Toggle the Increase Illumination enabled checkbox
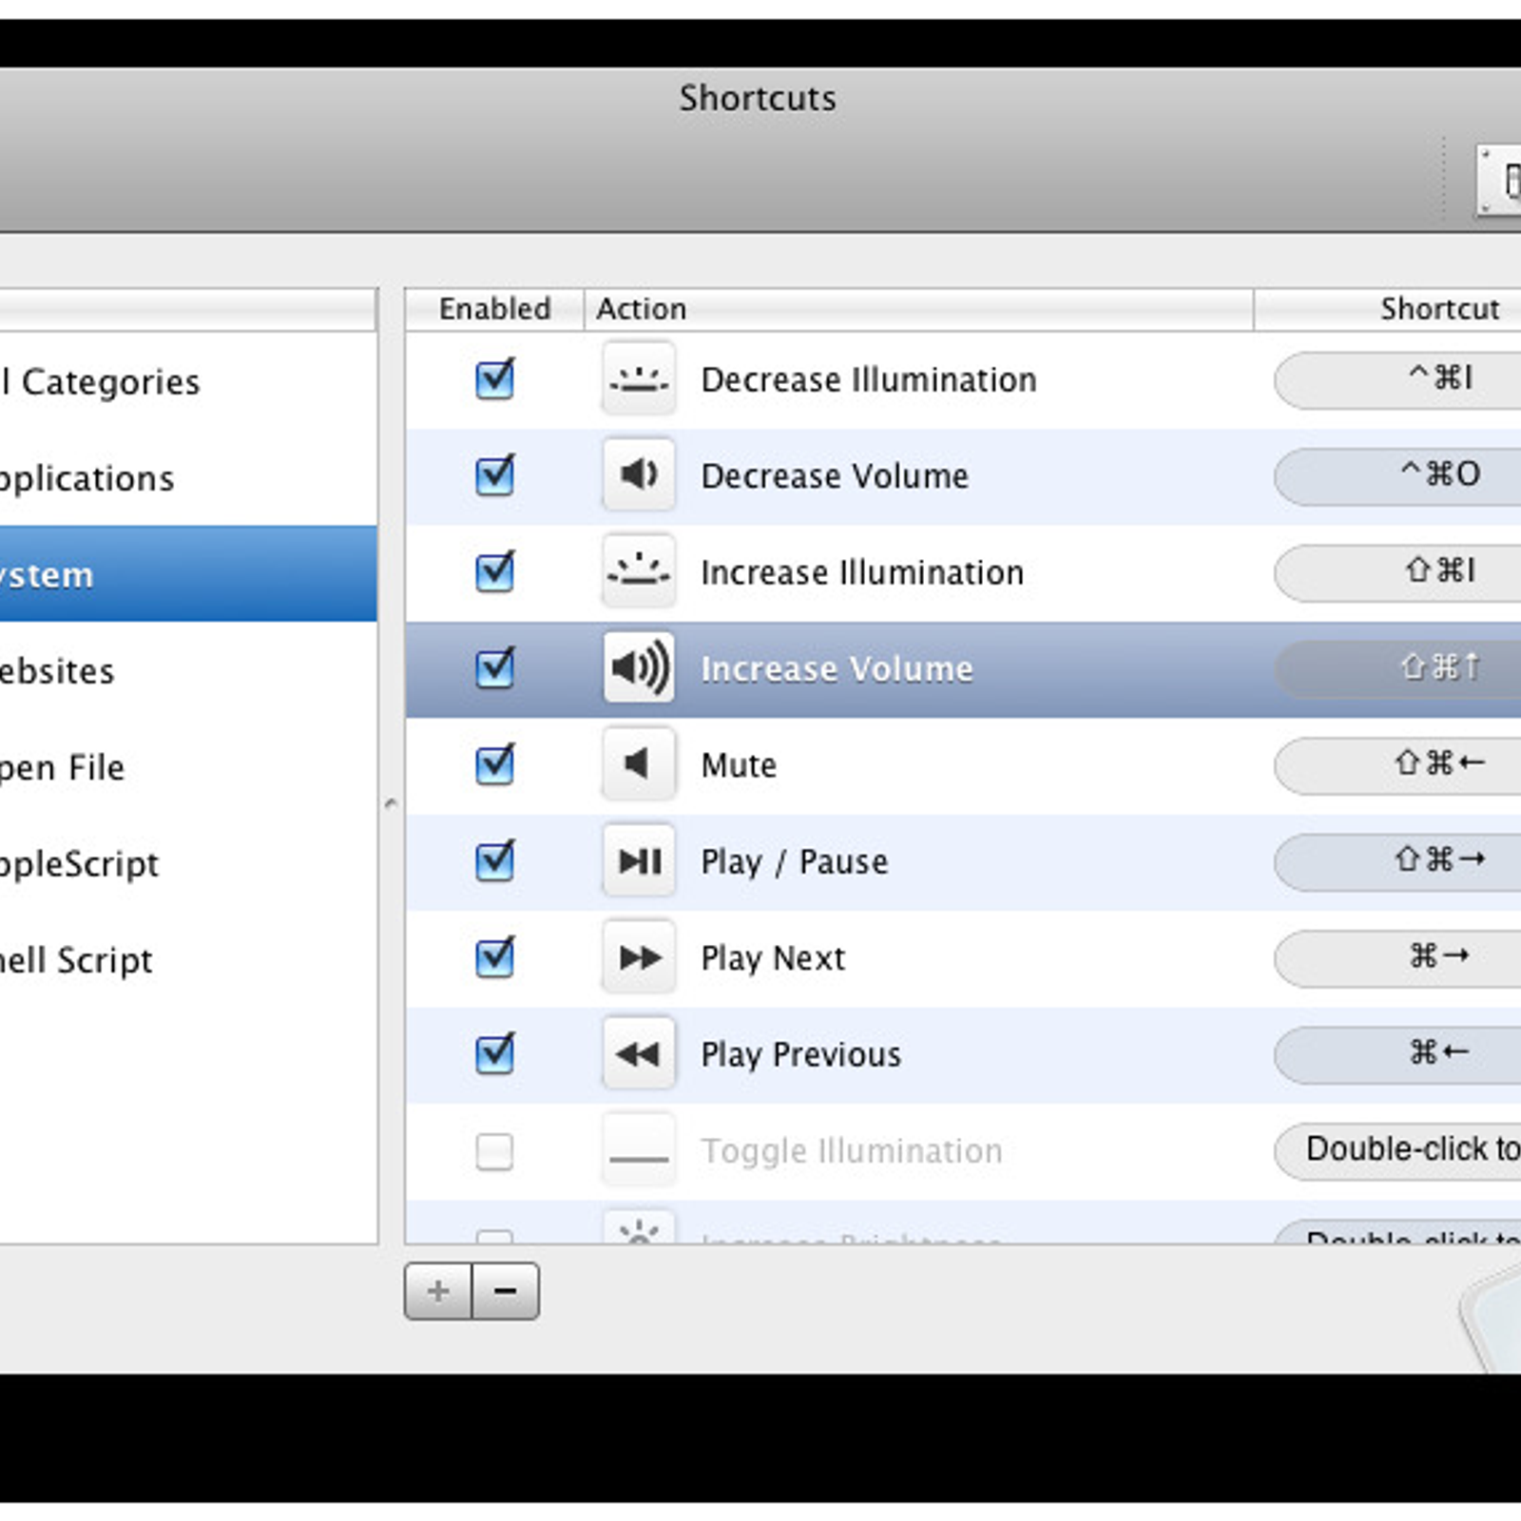The width and height of the screenshot is (1521, 1521). pos(494,572)
